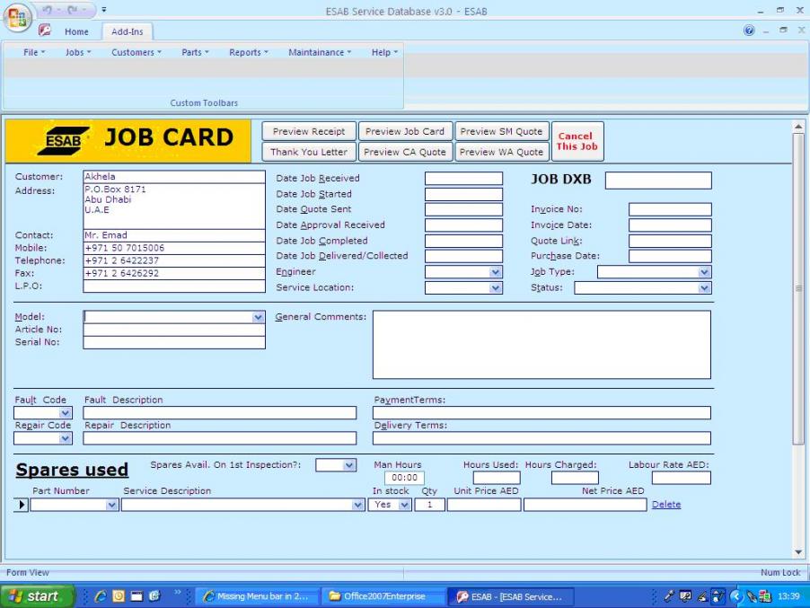This screenshot has width=810, height=608.
Task: Click the scroll down arrow of form
Action: click(x=798, y=552)
